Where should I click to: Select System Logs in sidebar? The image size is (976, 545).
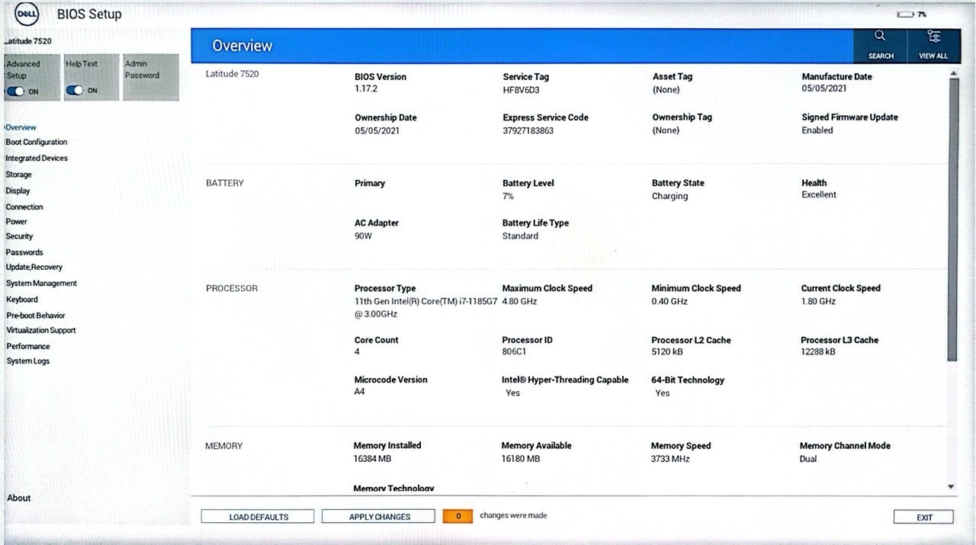tap(28, 361)
